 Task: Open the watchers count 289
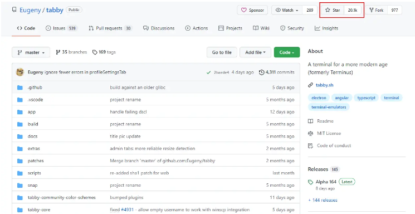click(x=310, y=10)
